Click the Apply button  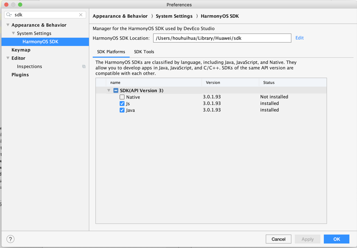308,239
